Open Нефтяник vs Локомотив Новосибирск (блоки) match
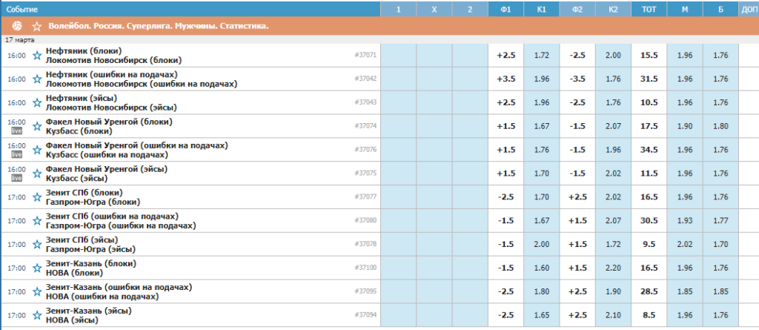This screenshot has width=759, height=330. pyautogui.click(x=113, y=55)
